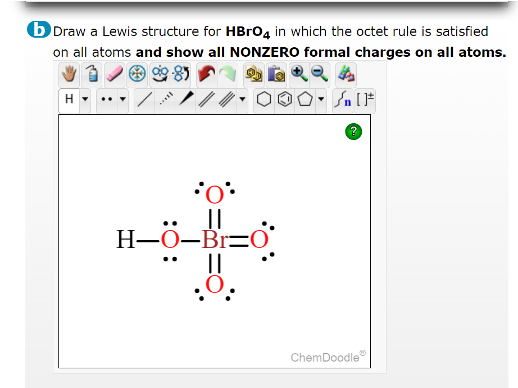518x388 pixels.
Task: Select the hashed bond tool
Action: 166,98
